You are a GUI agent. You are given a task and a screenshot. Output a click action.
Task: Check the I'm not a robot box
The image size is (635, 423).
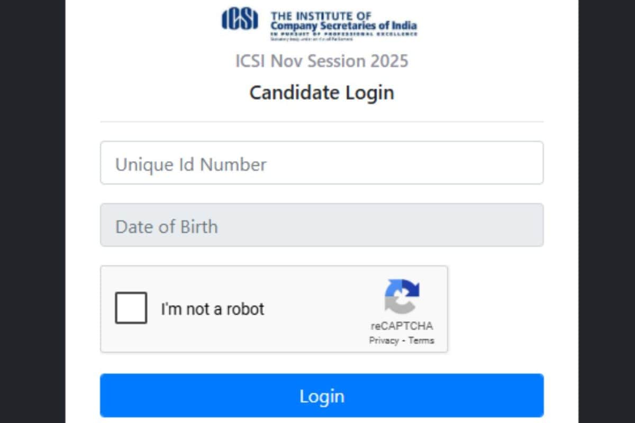coord(131,308)
